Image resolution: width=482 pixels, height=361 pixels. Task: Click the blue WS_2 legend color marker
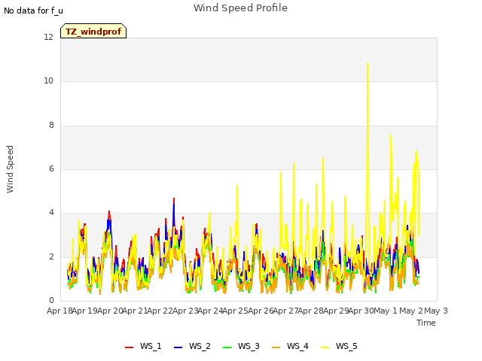178,347
